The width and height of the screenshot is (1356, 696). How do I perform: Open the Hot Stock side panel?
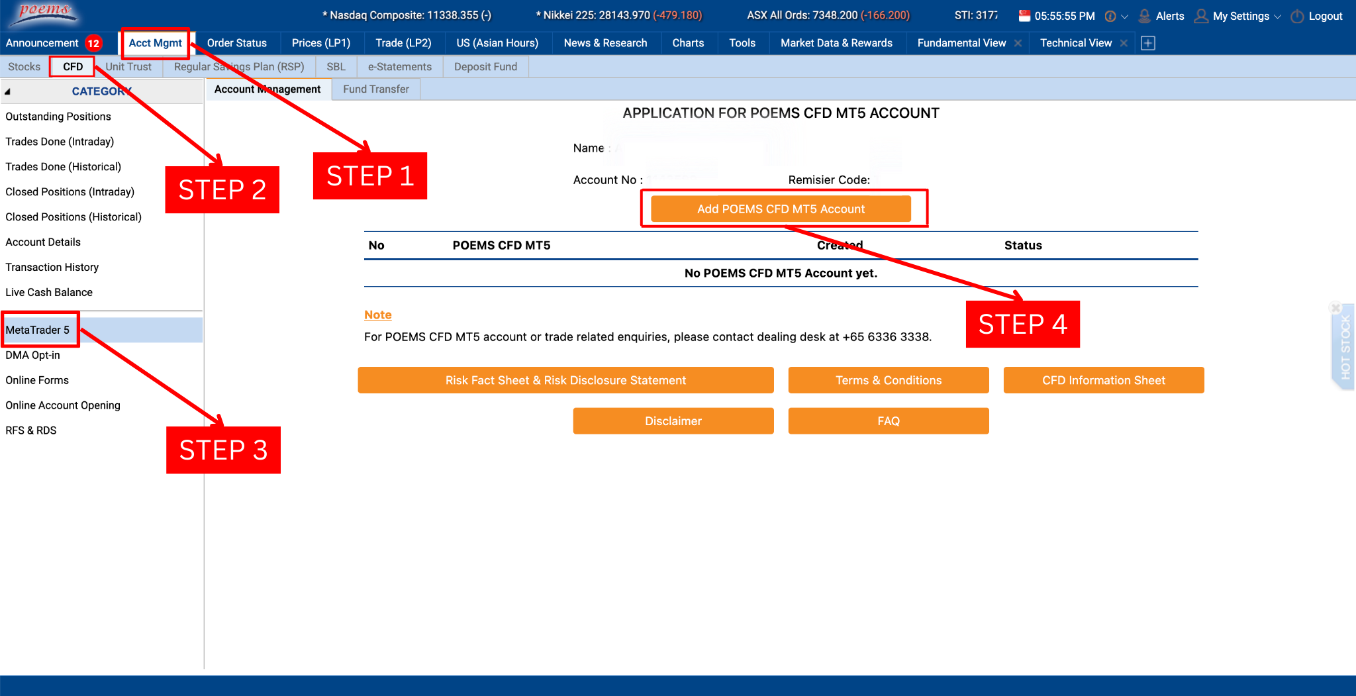(1344, 348)
